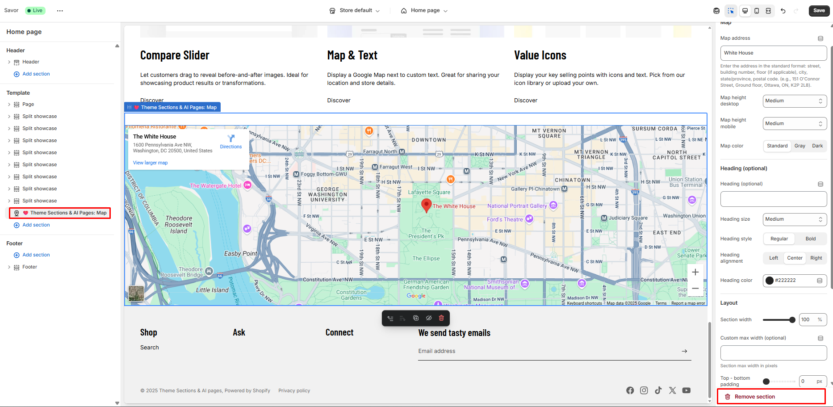Image resolution: width=833 pixels, height=407 pixels.
Task: Open X social icon in footer
Action: (x=673, y=390)
